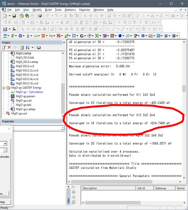Click the green Refresh icon in Project panel
This screenshot has height=210, width=188.
22,48
